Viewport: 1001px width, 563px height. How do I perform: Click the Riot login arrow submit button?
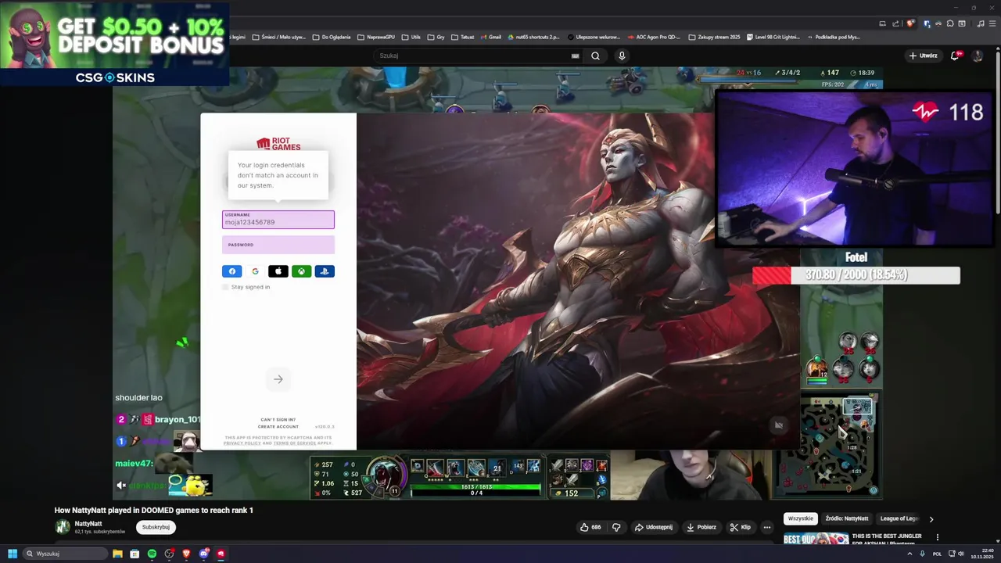278,379
